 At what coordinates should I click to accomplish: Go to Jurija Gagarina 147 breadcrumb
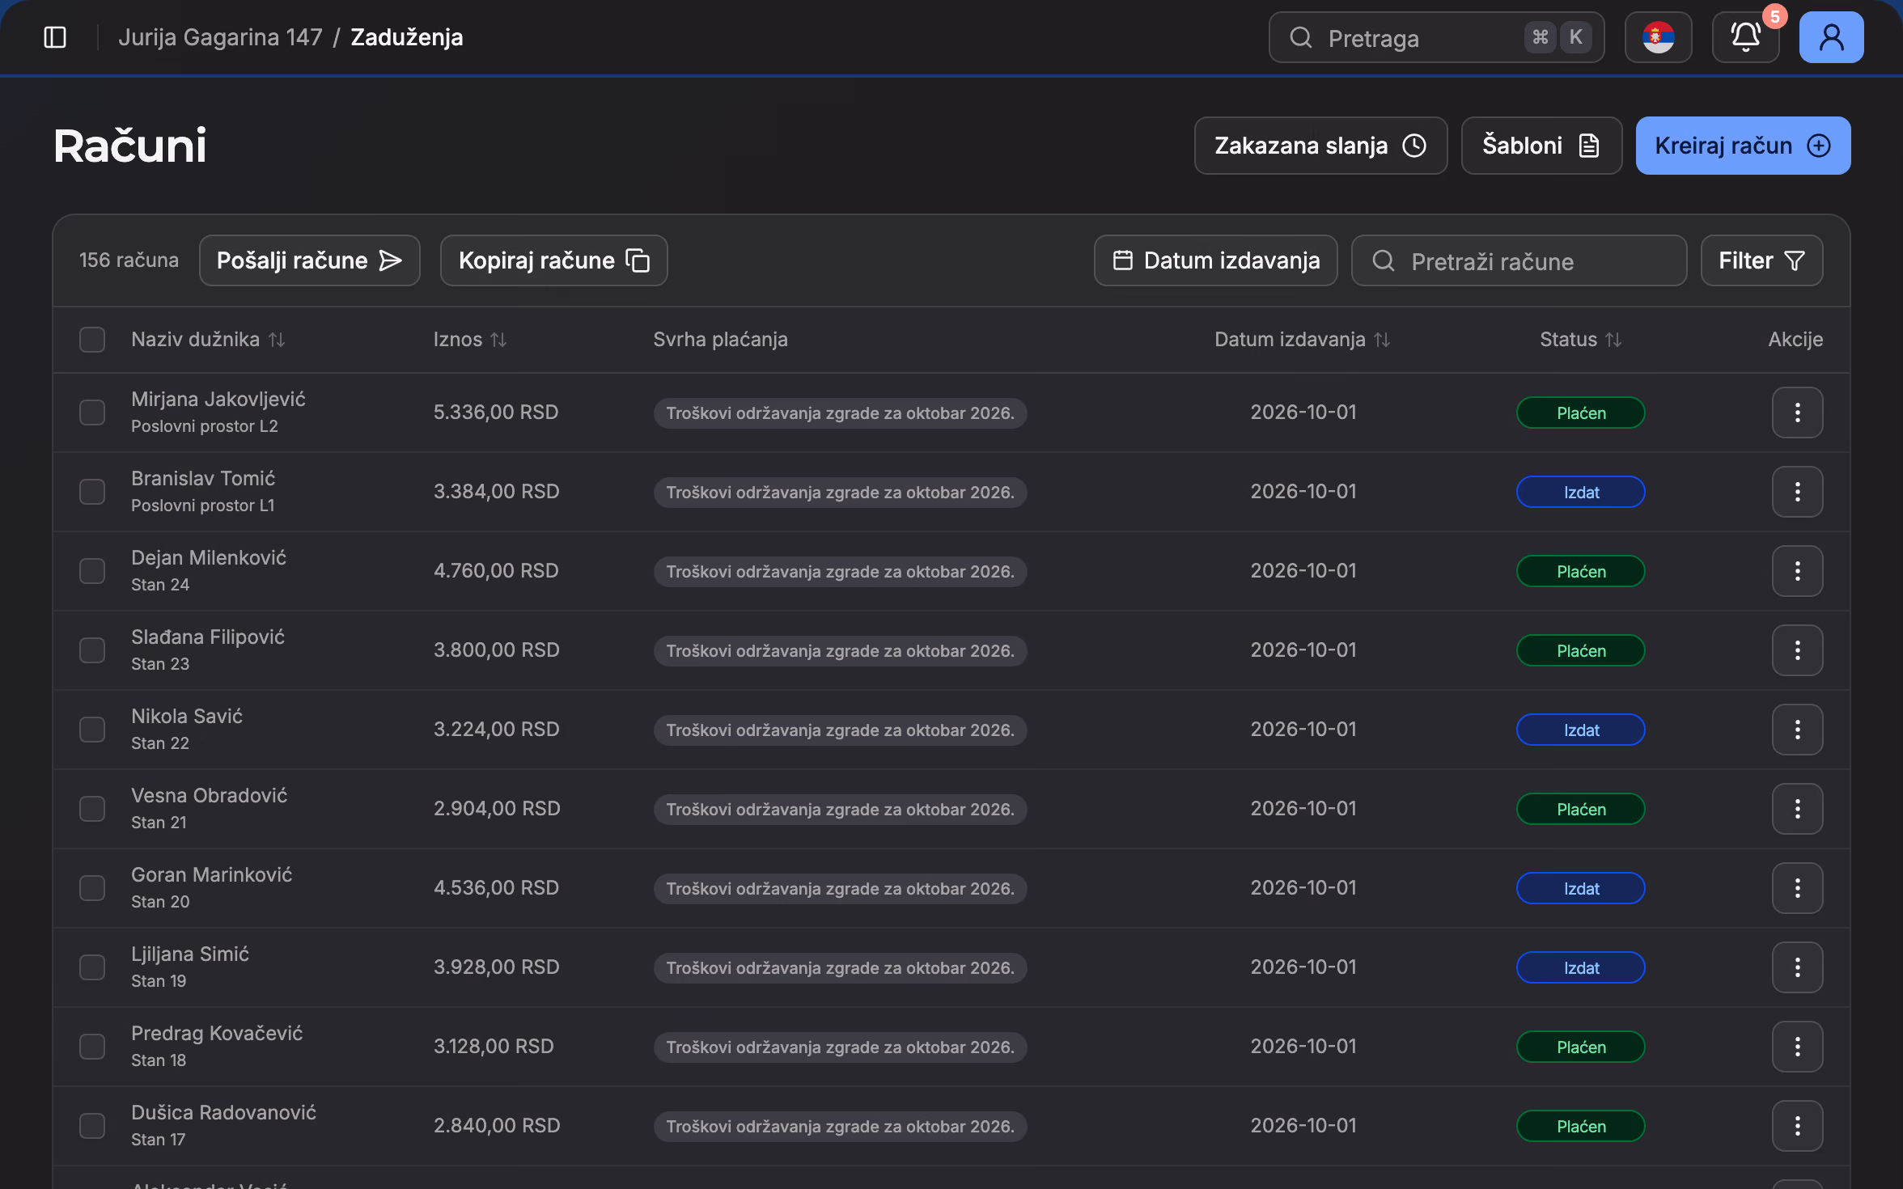pyautogui.click(x=220, y=37)
